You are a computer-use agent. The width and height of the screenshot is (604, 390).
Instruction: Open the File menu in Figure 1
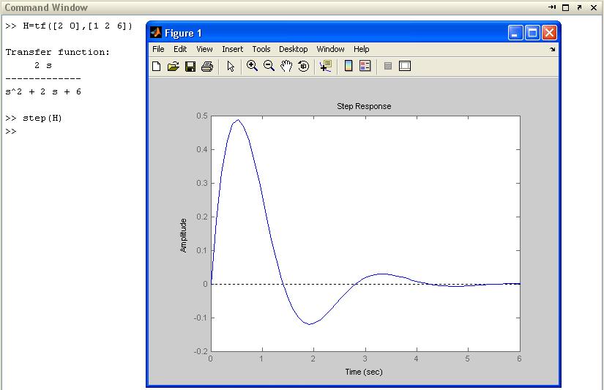click(158, 49)
